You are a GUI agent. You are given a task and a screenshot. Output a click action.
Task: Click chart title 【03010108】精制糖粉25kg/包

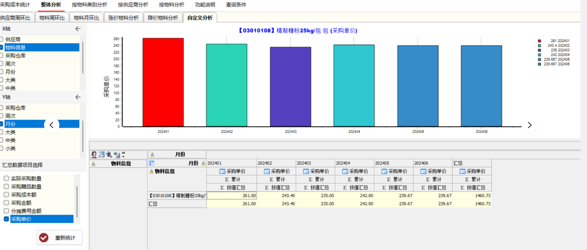coord(297,30)
